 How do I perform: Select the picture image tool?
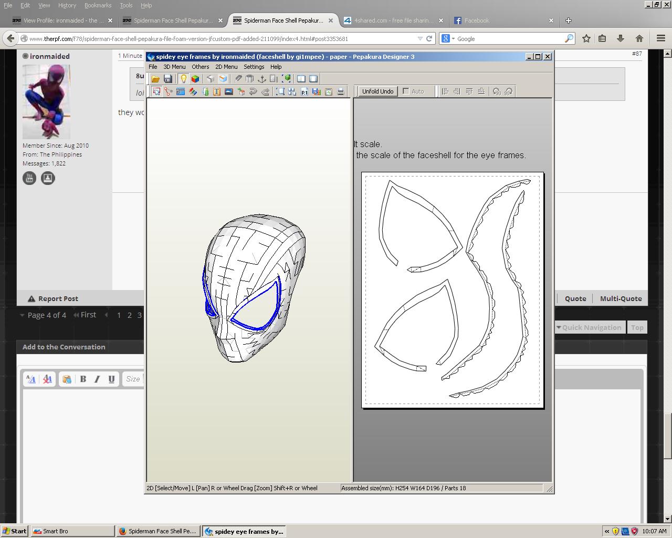[228, 91]
